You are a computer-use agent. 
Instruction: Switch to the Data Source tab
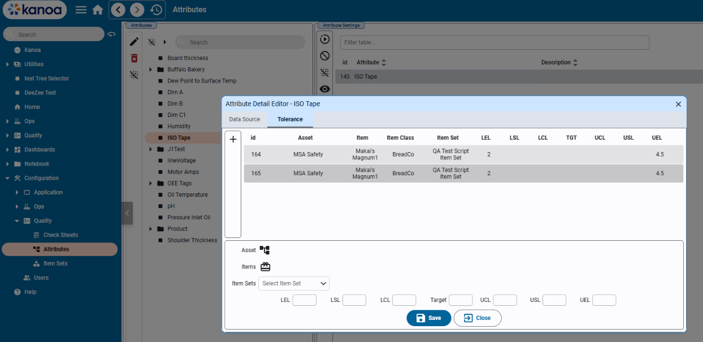pos(244,119)
